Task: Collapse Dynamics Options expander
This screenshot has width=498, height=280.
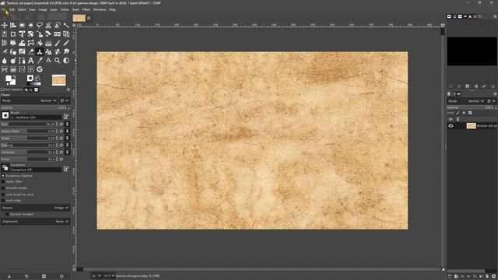Action: click(x=3, y=176)
